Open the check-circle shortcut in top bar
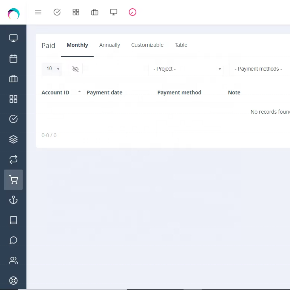This screenshot has width=290, height=290. (57, 12)
